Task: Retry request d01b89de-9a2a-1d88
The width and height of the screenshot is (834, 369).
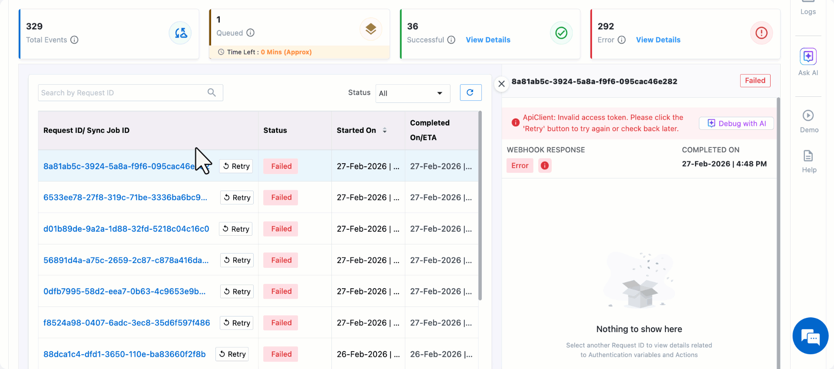Action: [x=236, y=229]
